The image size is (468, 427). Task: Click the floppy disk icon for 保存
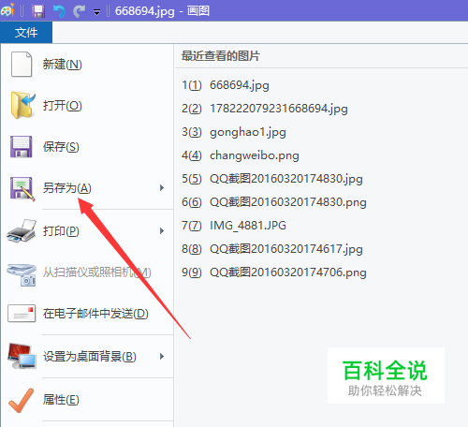click(22, 147)
